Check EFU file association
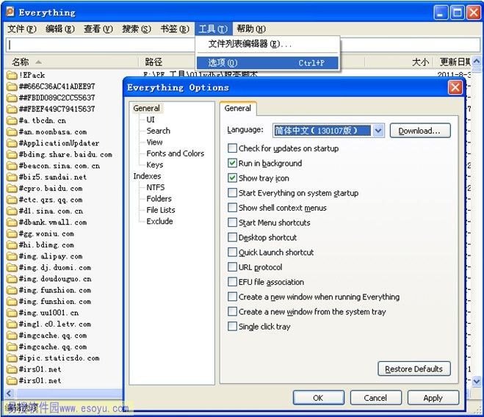This screenshot has height=417, width=484. click(232, 281)
